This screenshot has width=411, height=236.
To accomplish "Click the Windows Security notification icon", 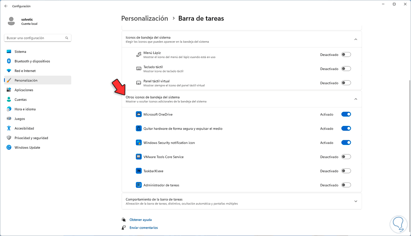I will tap(139, 143).
